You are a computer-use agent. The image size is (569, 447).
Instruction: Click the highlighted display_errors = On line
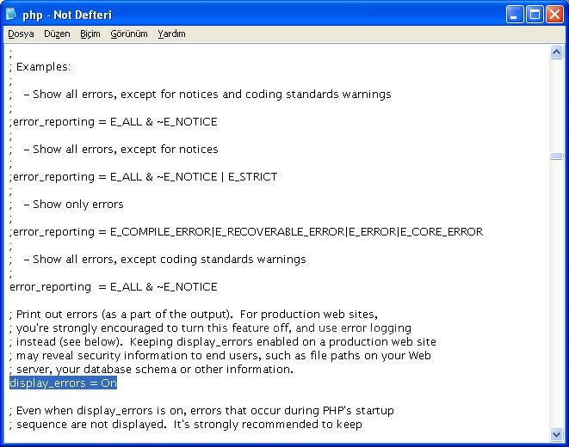click(63, 383)
